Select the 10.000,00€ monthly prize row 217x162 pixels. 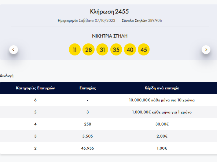point(108,100)
